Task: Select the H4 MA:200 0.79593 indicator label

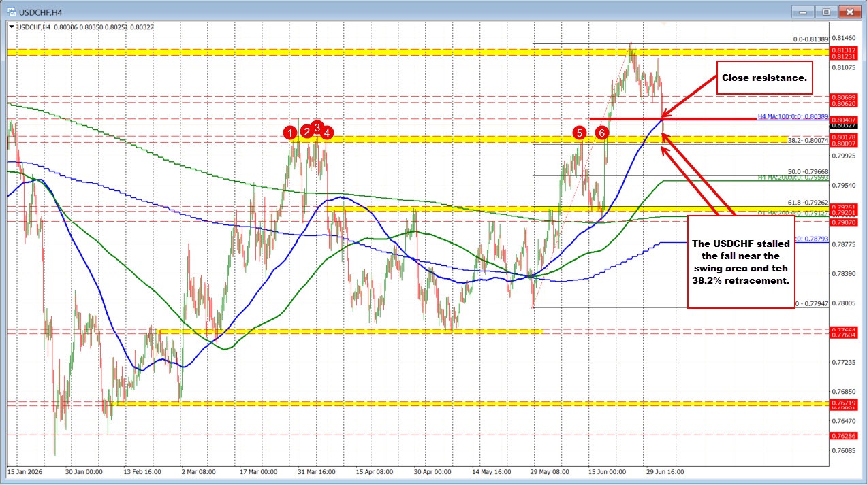Action: pyautogui.click(x=793, y=177)
